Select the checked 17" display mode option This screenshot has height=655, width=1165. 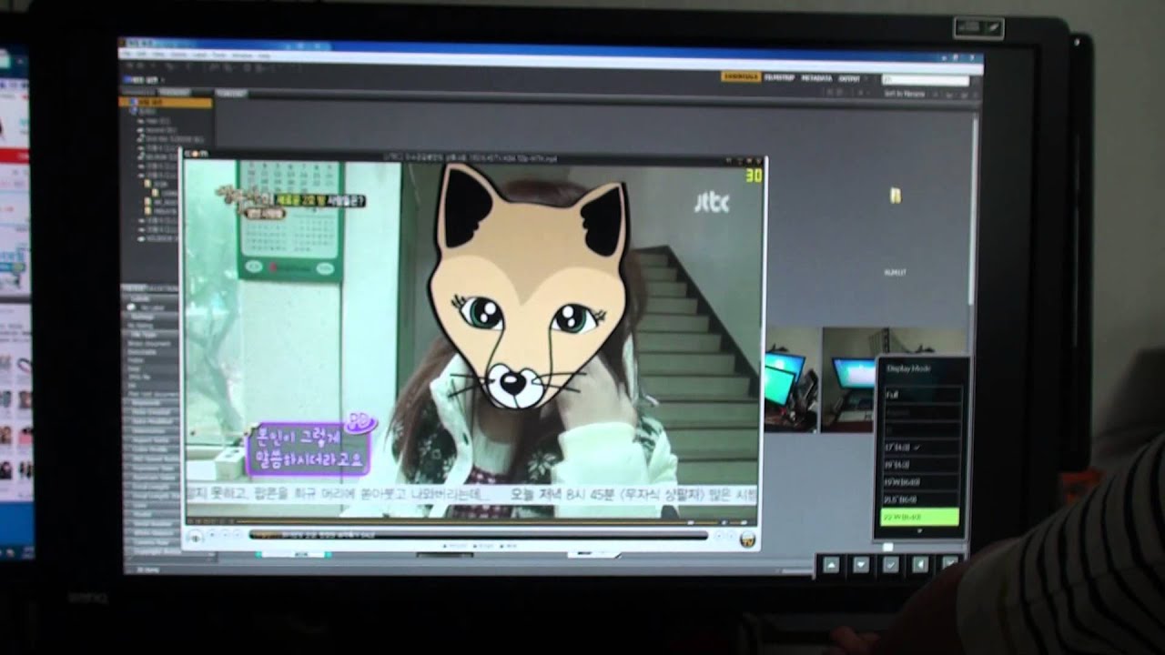point(922,448)
